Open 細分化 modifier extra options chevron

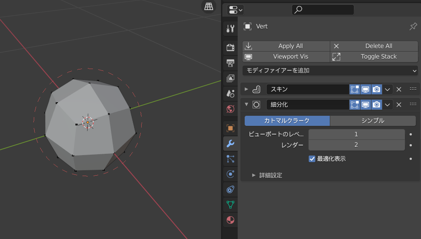click(x=387, y=105)
